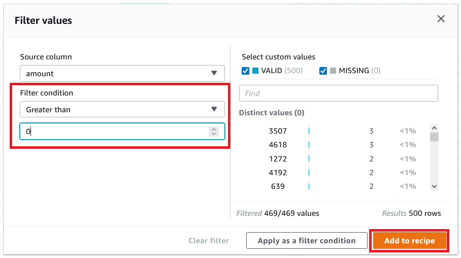Click the scroll up arrow in values list
461x258 pixels.
click(x=434, y=128)
